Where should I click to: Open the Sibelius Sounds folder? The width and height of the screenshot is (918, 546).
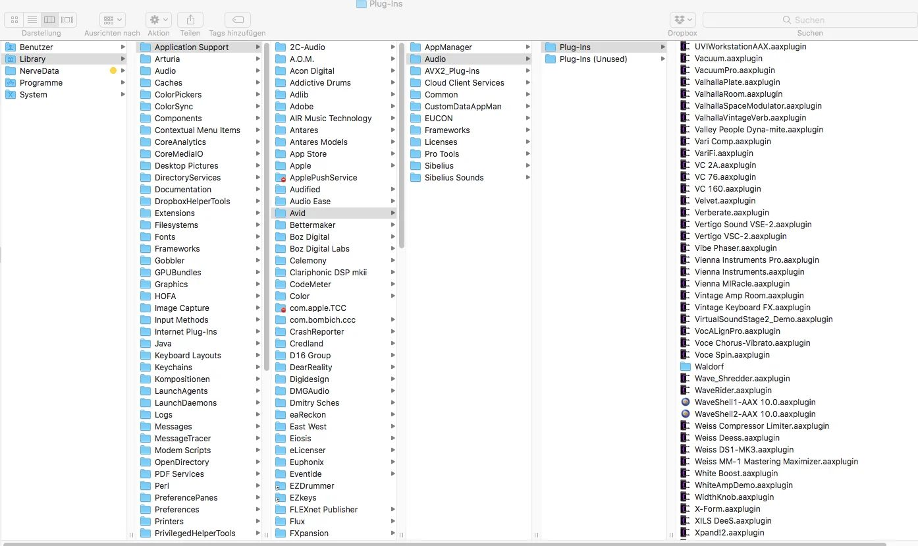point(470,177)
